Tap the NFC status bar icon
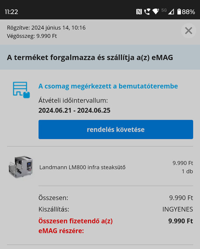 pyautogui.click(x=139, y=12)
